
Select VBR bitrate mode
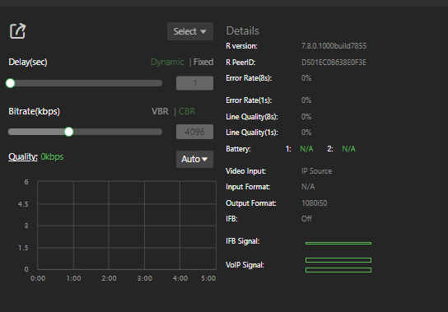point(160,111)
